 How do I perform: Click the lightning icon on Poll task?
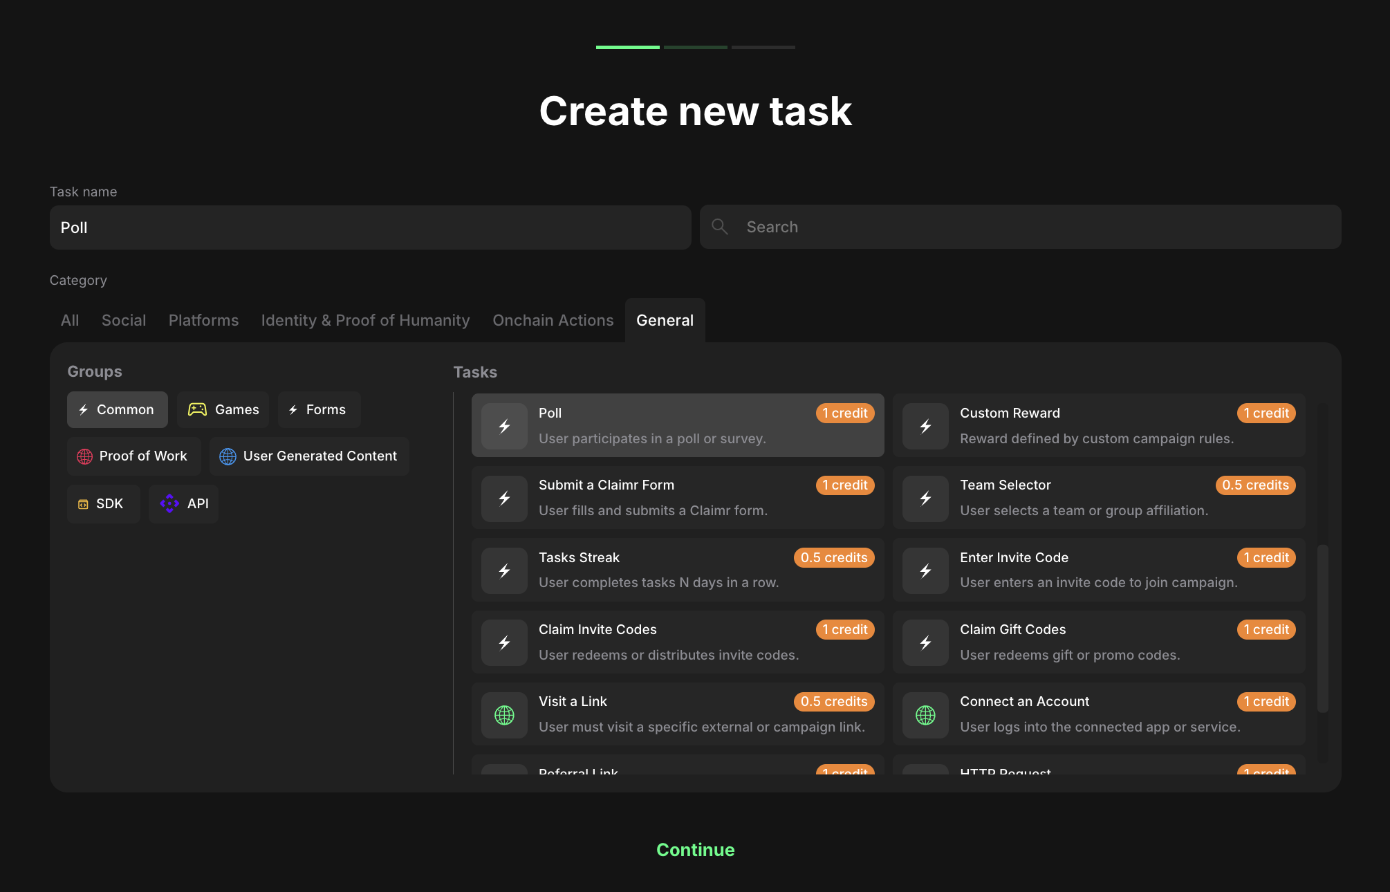coord(505,426)
